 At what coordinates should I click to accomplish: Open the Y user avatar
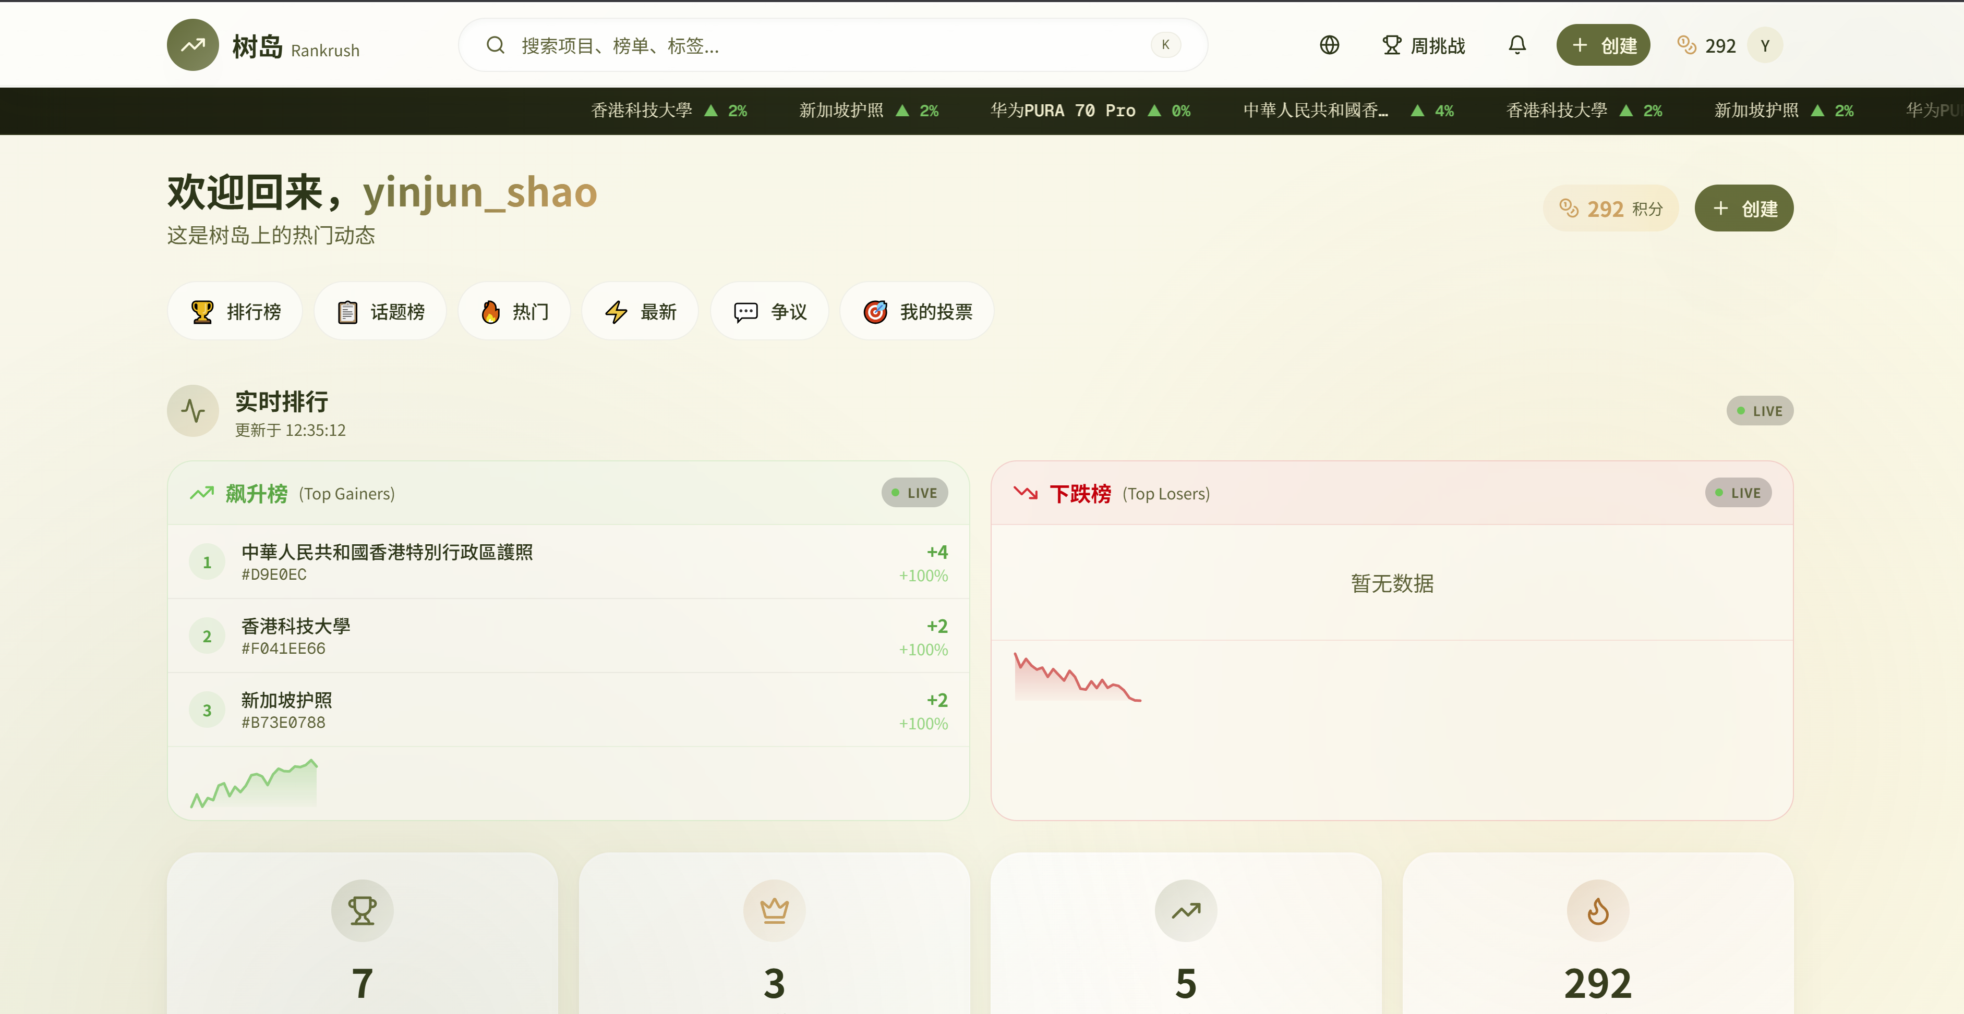click(1765, 45)
